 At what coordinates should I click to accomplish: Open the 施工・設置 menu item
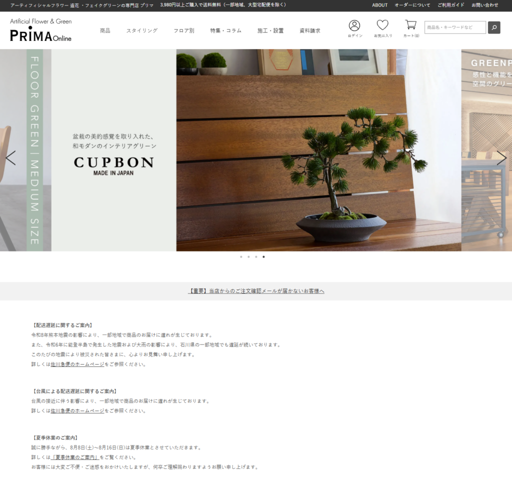tap(270, 30)
